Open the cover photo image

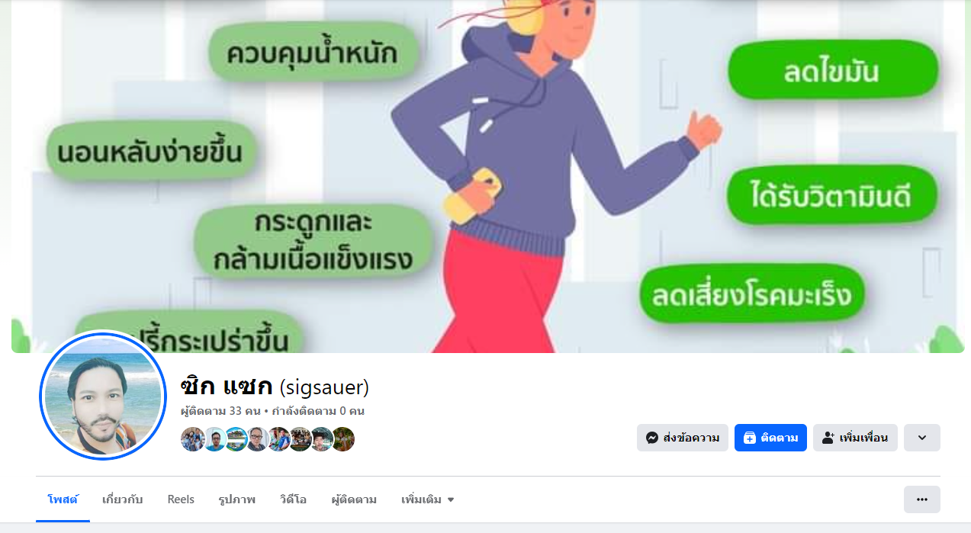488,176
